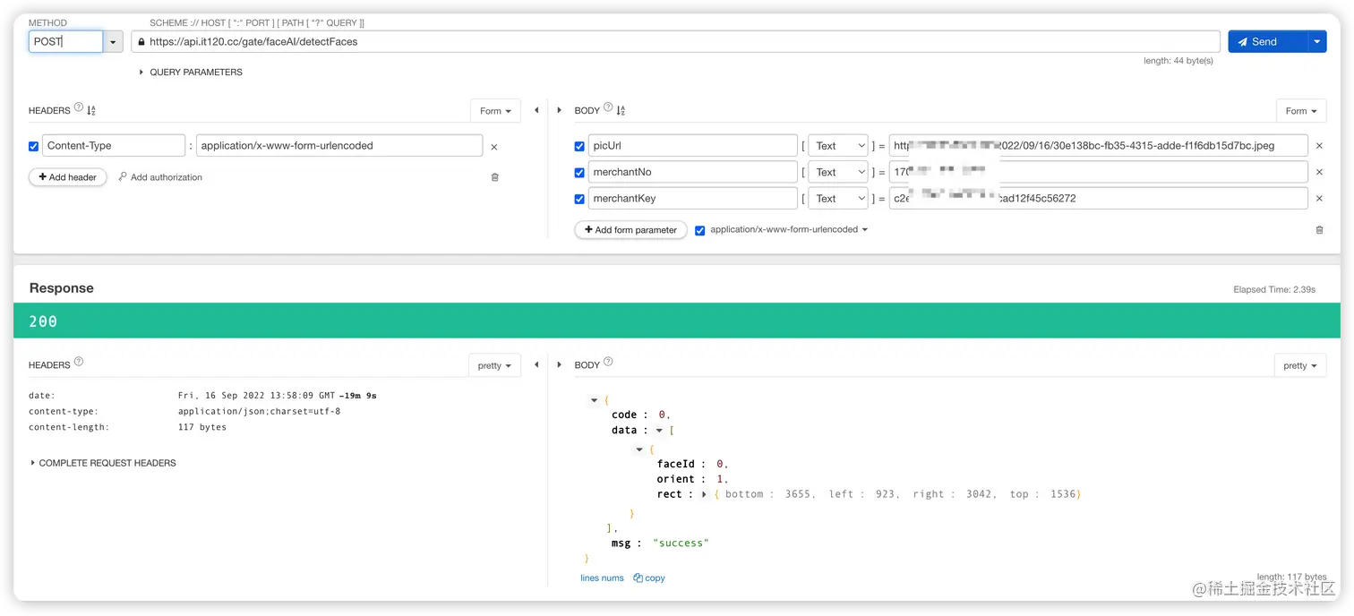Open the POST method dropdown arrow
Screen dimensions: 1354x616
point(113,41)
